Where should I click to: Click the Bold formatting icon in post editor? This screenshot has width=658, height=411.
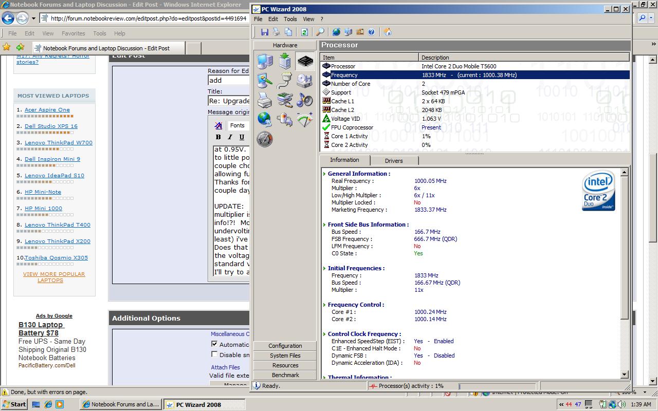[218, 137]
